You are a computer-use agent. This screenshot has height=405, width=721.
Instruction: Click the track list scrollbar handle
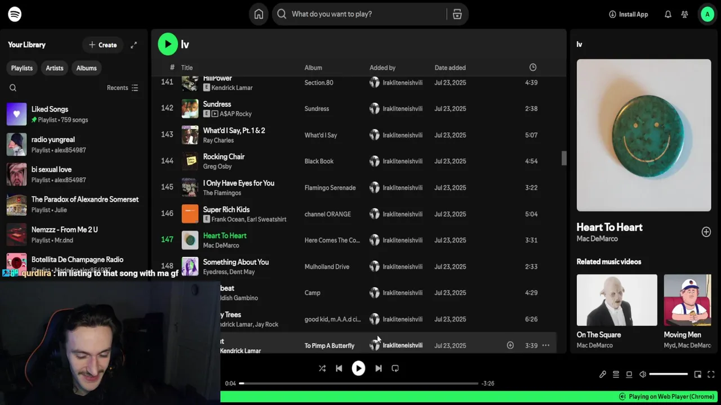pos(564,158)
